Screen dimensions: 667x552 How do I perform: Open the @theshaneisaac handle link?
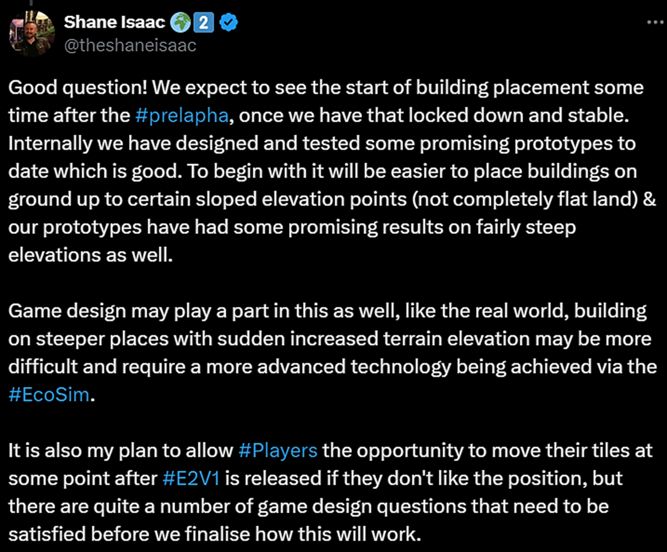tap(130, 45)
